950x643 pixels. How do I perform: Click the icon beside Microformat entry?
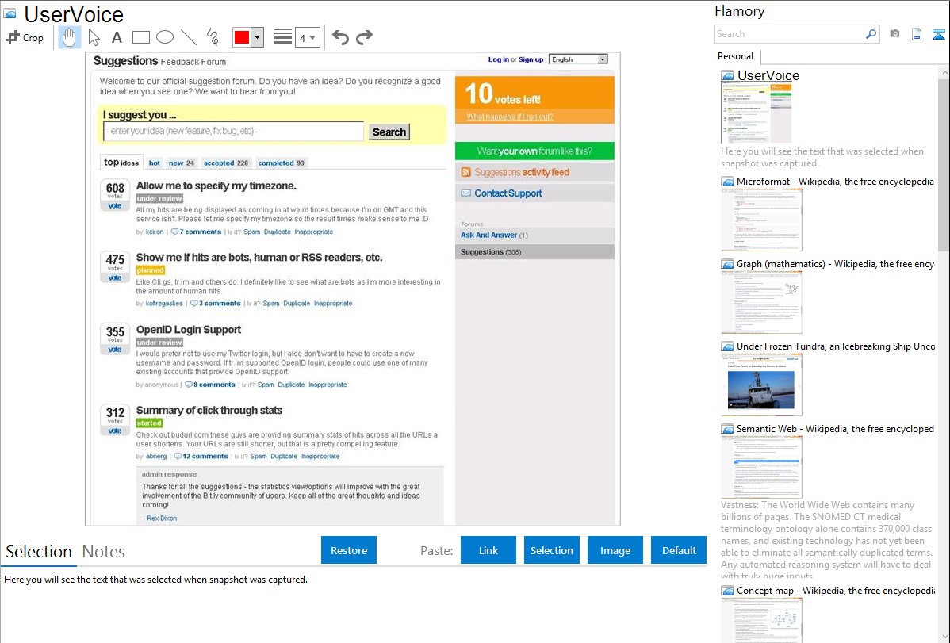(x=727, y=182)
